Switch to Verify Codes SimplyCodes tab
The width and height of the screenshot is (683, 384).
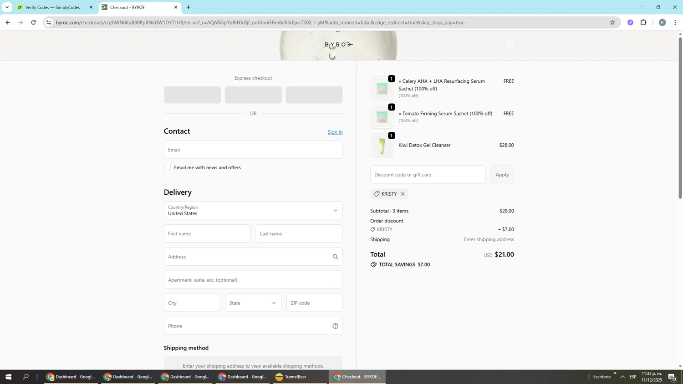(54, 7)
